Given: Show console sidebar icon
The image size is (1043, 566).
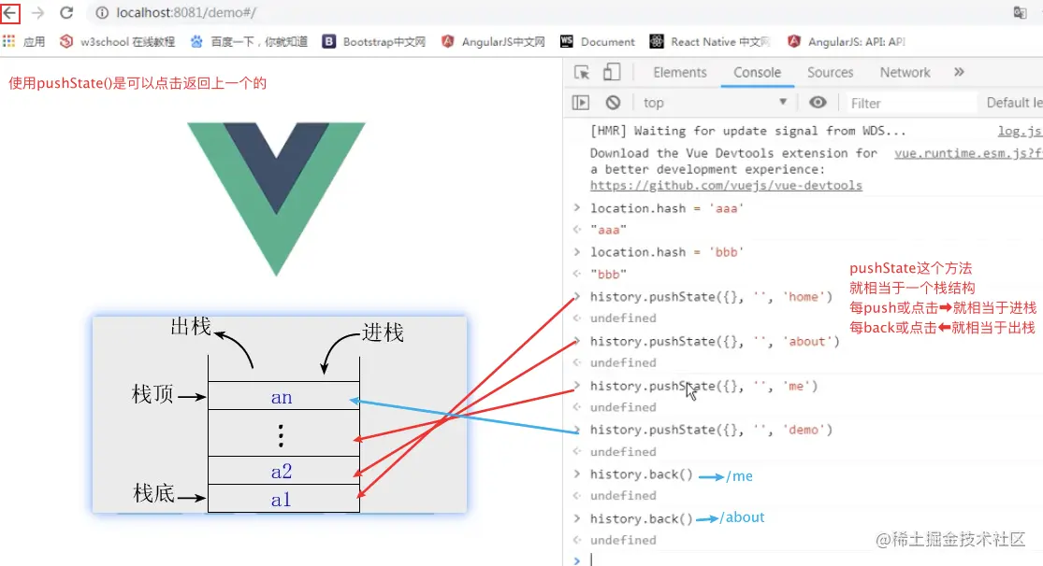Looking at the screenshot, I should tap(581, 103).
